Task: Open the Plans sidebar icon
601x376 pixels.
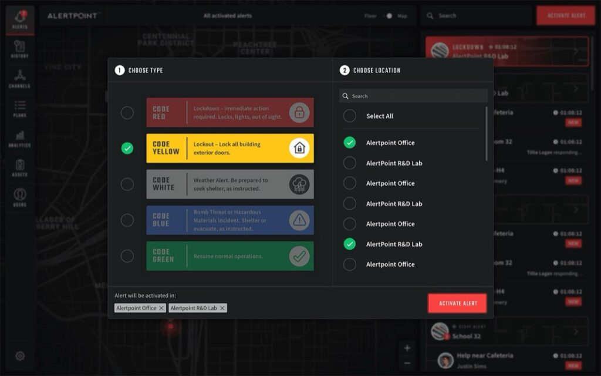Action: [20, 109]
